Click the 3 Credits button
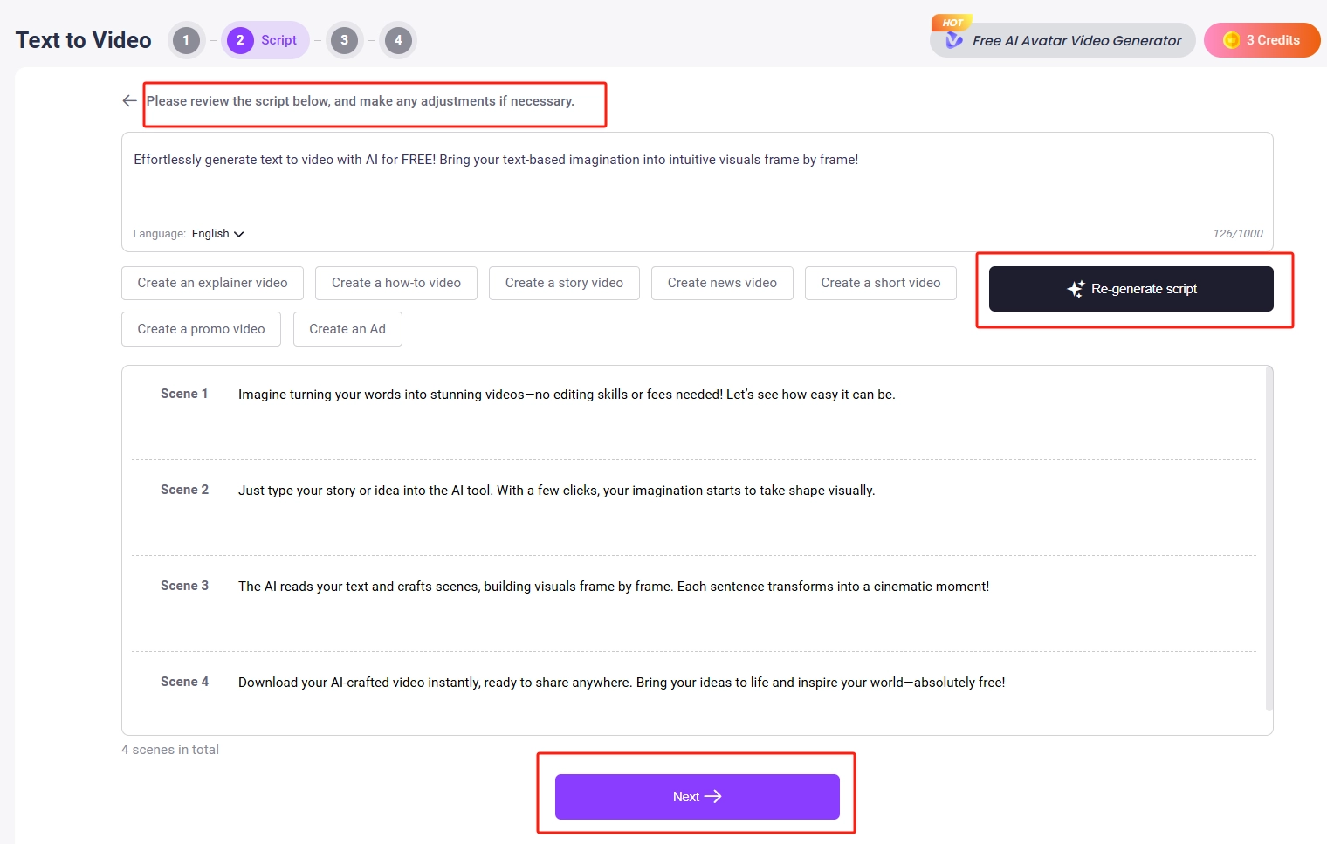Image resolution: width=1327 pixels, height=844 pixels. point(1262,39)
